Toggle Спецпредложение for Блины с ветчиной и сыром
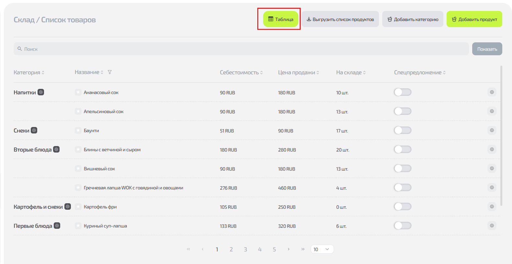This screenshot has height=264, width=512. 402,149
